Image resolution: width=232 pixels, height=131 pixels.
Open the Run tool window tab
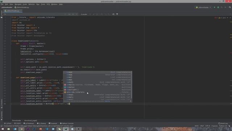[8, 123]
